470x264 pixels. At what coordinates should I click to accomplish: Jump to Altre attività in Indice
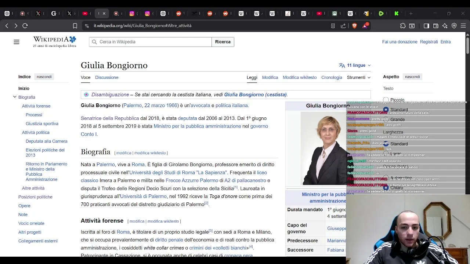tap(33, 188)
